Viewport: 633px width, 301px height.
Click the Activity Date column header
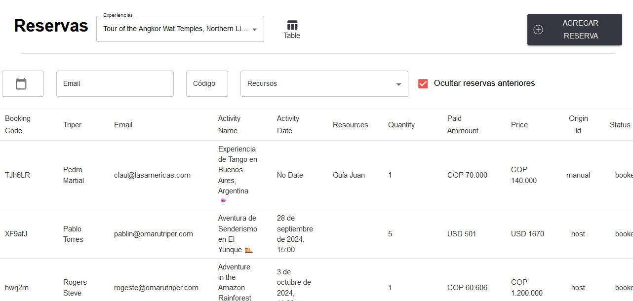(288, 124)
